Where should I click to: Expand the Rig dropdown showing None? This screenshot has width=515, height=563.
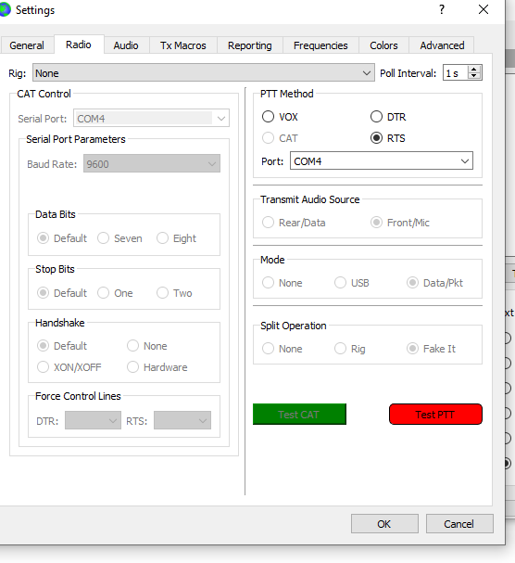(x=204, y=73)
